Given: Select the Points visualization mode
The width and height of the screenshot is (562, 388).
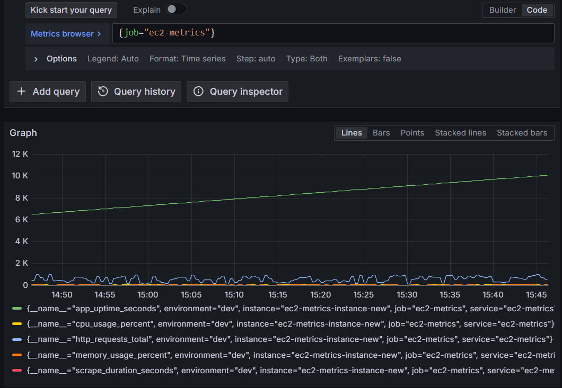Looking at the screenshot, I should [x=412, y=132].
